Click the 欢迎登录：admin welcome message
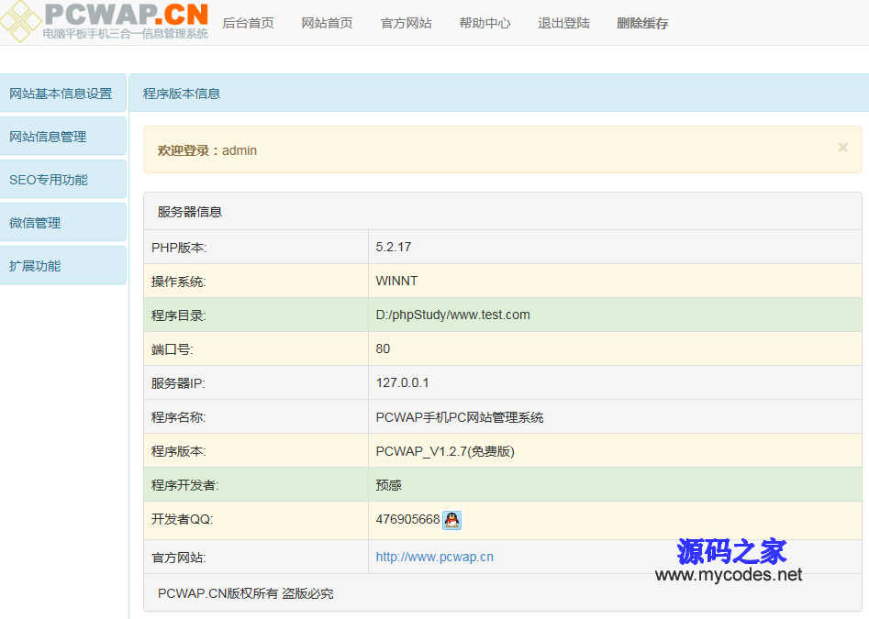Viewport: 869px width, 619px height. click(207, 150)
